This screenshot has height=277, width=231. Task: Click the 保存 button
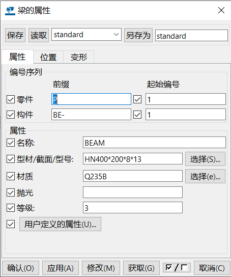[15, 35]
